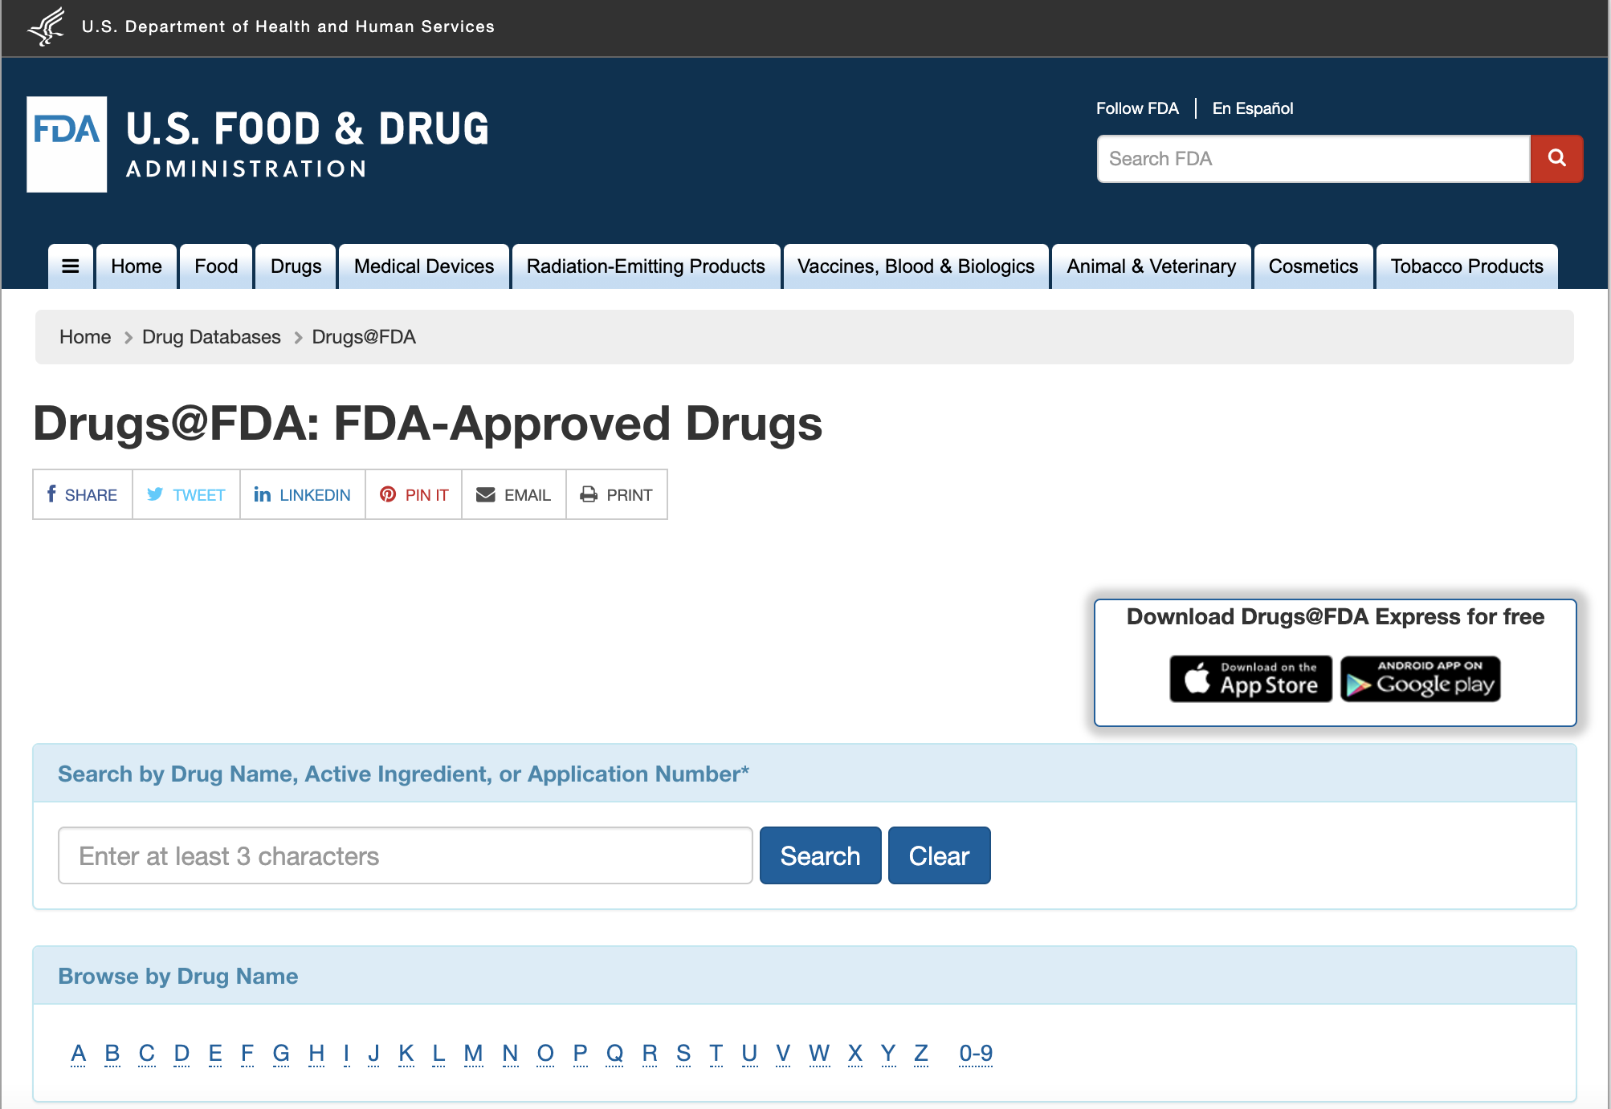Image resolution: width=1611 pixels, height=1109 pixels.
Task: Browse drugs starting with F
Action: point(247,1053)
